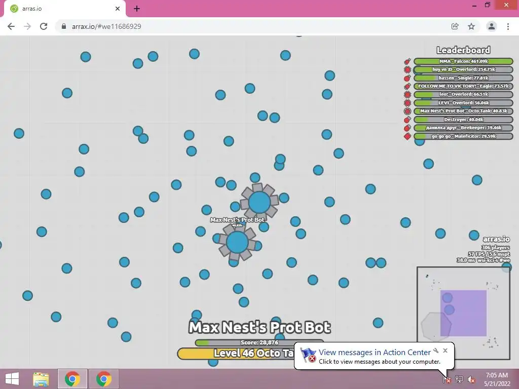Click the purple zone on the minimap
519x389 pixels.
463,313
